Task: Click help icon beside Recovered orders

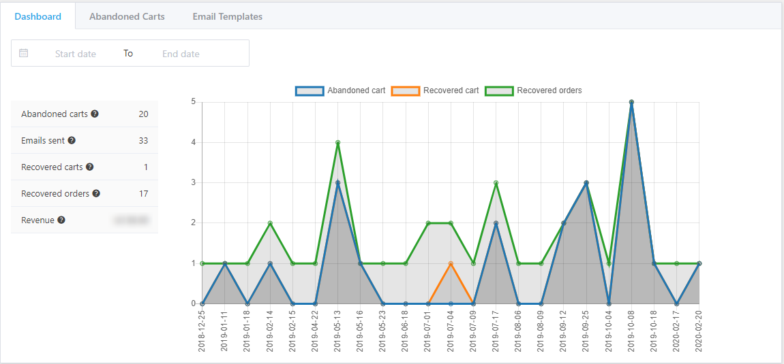Action: 96,193
